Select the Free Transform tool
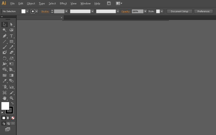 coord(11,64)
